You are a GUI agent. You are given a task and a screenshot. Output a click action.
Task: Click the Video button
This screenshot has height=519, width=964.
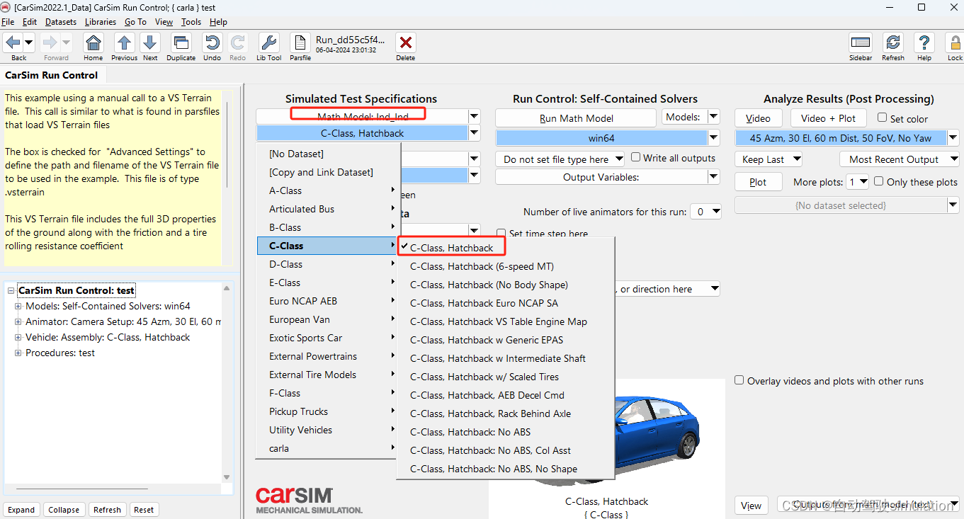click(x=758, y=118)
